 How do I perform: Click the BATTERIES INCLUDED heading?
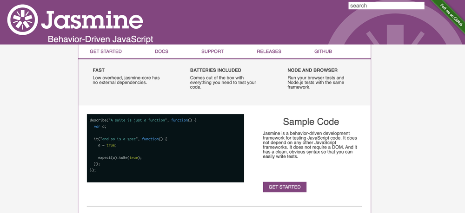[216, 71]
